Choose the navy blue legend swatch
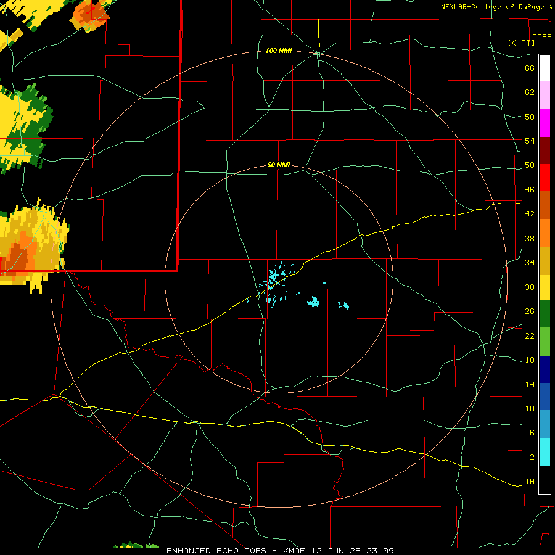This screenshot has height=555, width=555. 545,369
